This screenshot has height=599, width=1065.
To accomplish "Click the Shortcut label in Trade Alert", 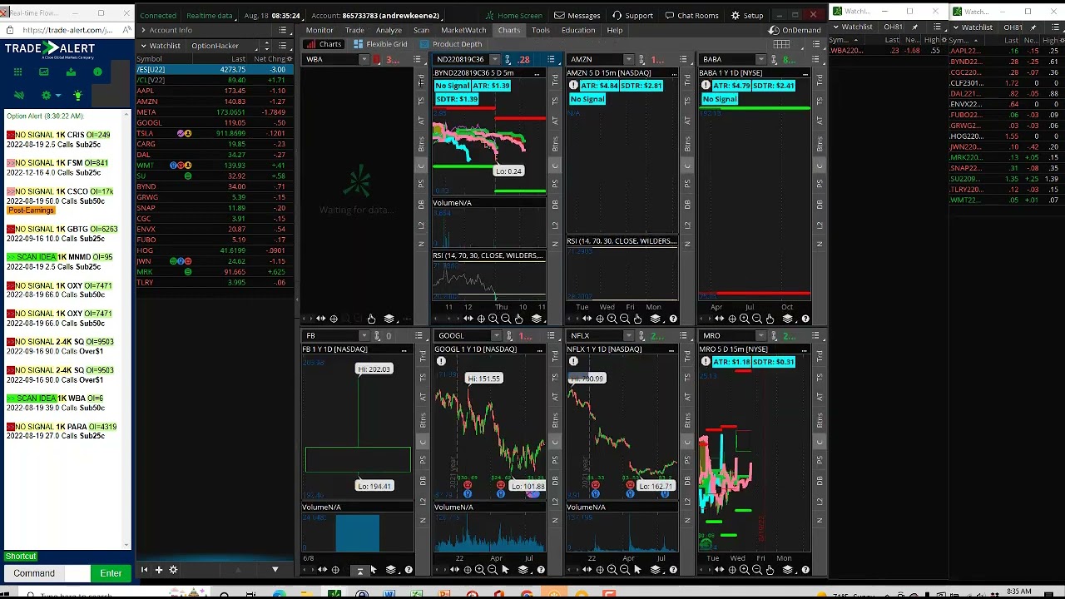I will [x=21, y=556].
